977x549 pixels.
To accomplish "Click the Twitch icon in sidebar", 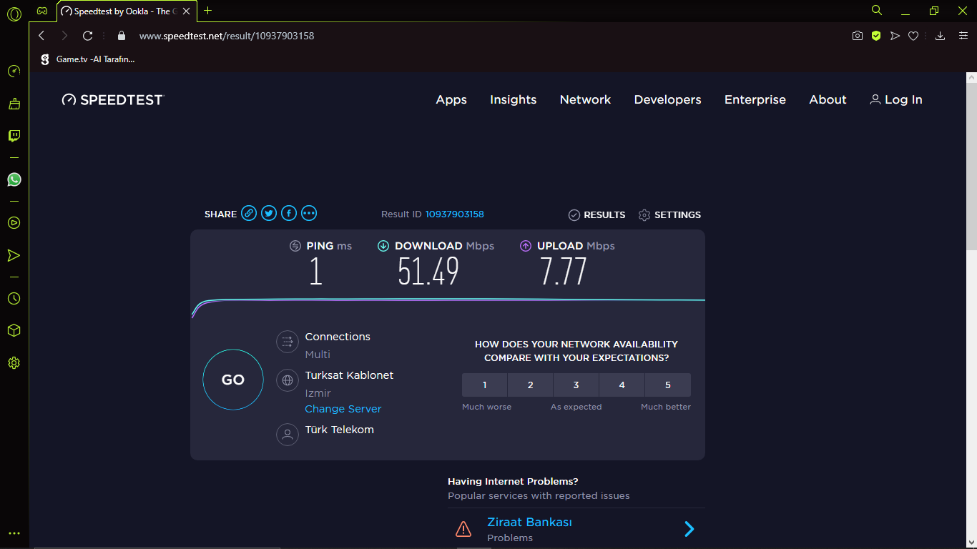I will 14,136.
